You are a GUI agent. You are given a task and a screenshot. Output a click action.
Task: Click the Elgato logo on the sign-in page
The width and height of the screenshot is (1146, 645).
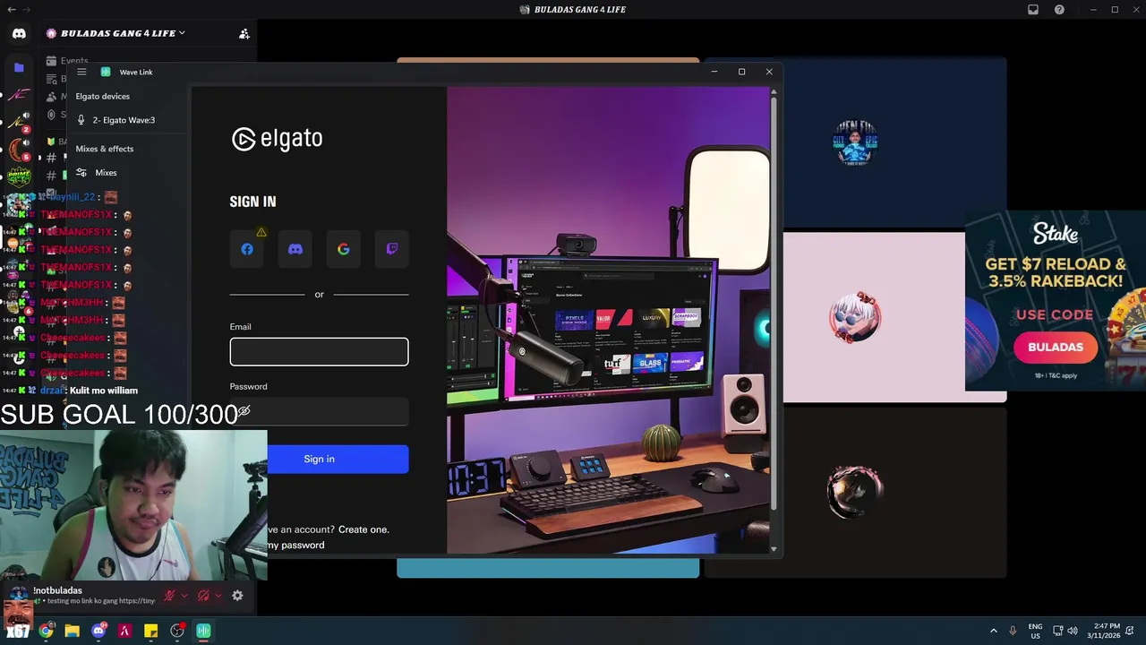[277, 138]
